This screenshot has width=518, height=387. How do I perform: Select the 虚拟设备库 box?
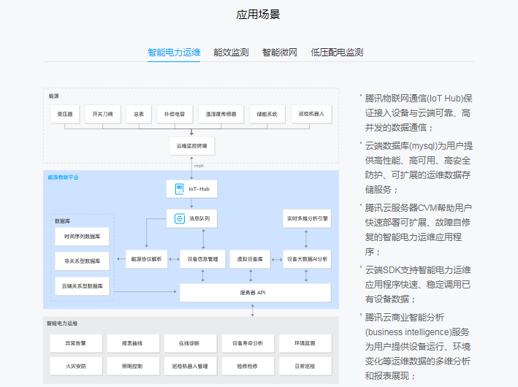(250, 259)
